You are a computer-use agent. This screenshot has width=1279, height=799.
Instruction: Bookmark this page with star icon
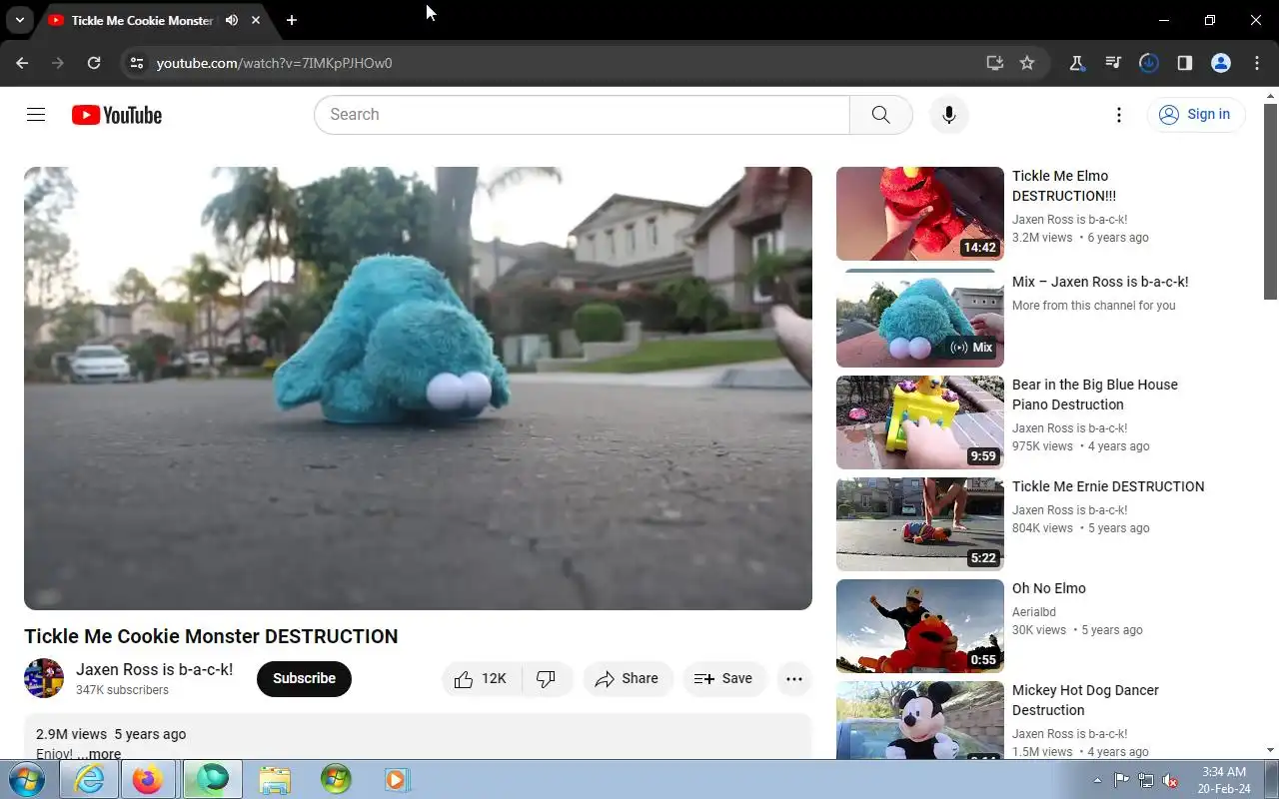coord(1027,63)
